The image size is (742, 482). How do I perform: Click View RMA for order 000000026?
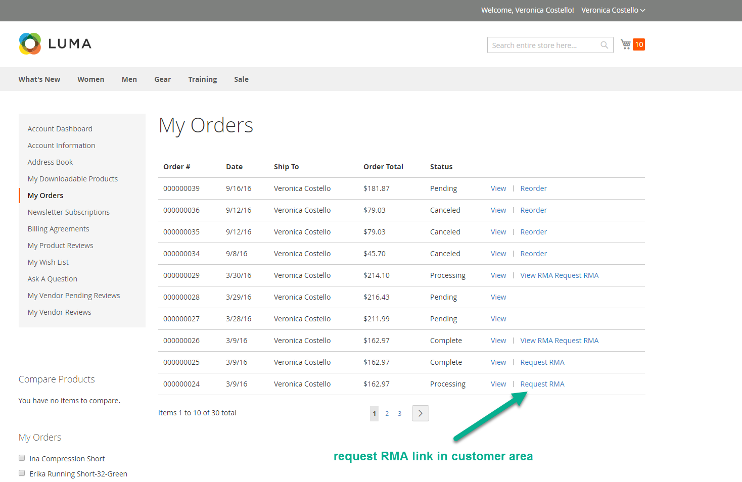click(537, 341)
